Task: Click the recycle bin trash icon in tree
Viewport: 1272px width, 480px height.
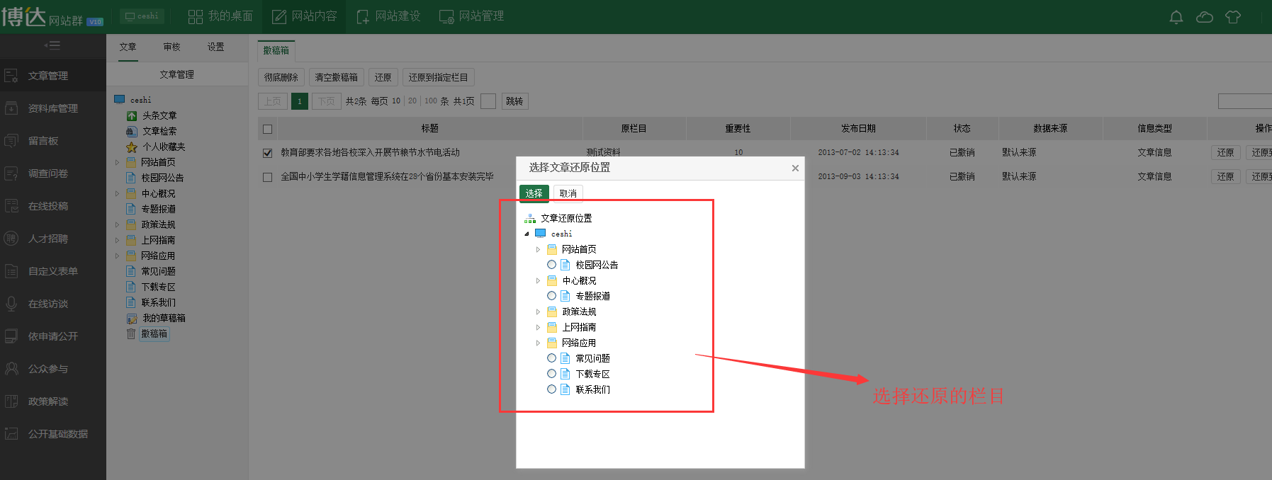Action: pyautogui.click(x=131, y=333)
